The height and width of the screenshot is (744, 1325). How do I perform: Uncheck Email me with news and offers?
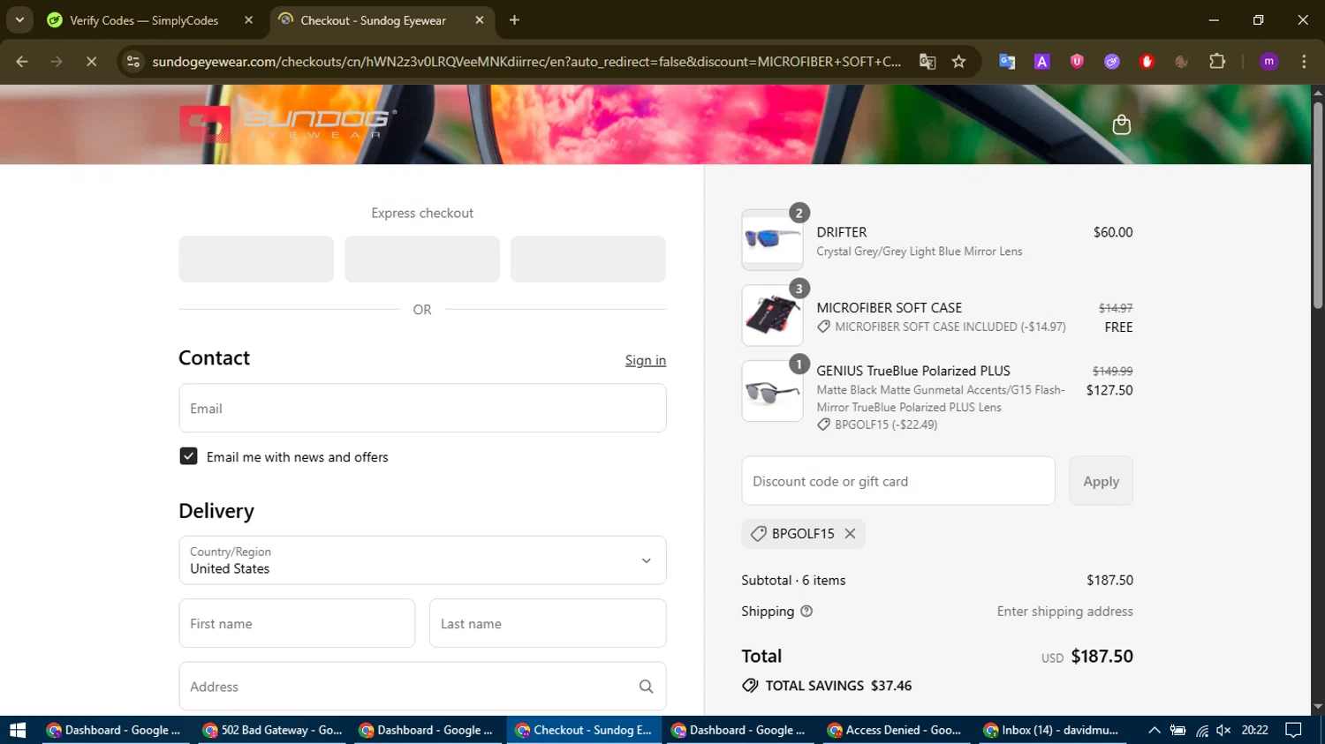point(188,456)
